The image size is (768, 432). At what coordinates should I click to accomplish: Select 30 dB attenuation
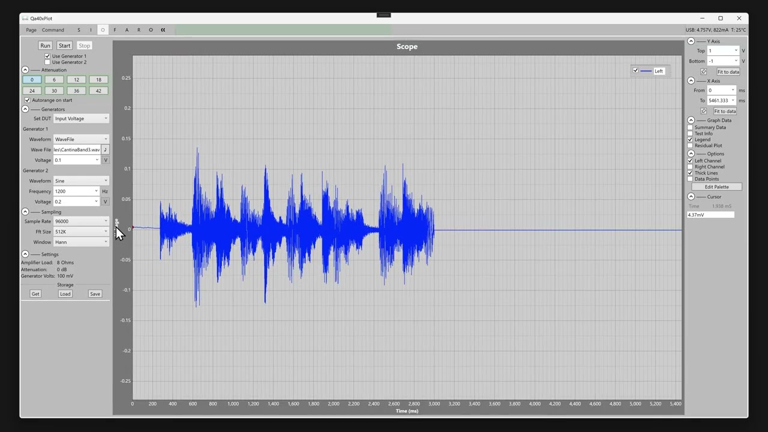[54, 91]
